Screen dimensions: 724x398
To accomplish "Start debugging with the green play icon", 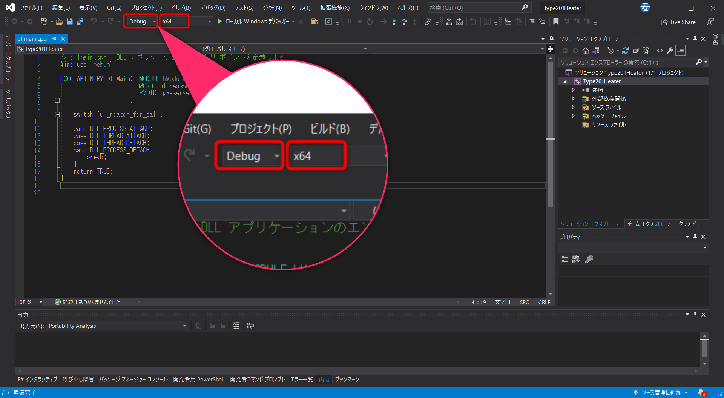I will point(219,22).
